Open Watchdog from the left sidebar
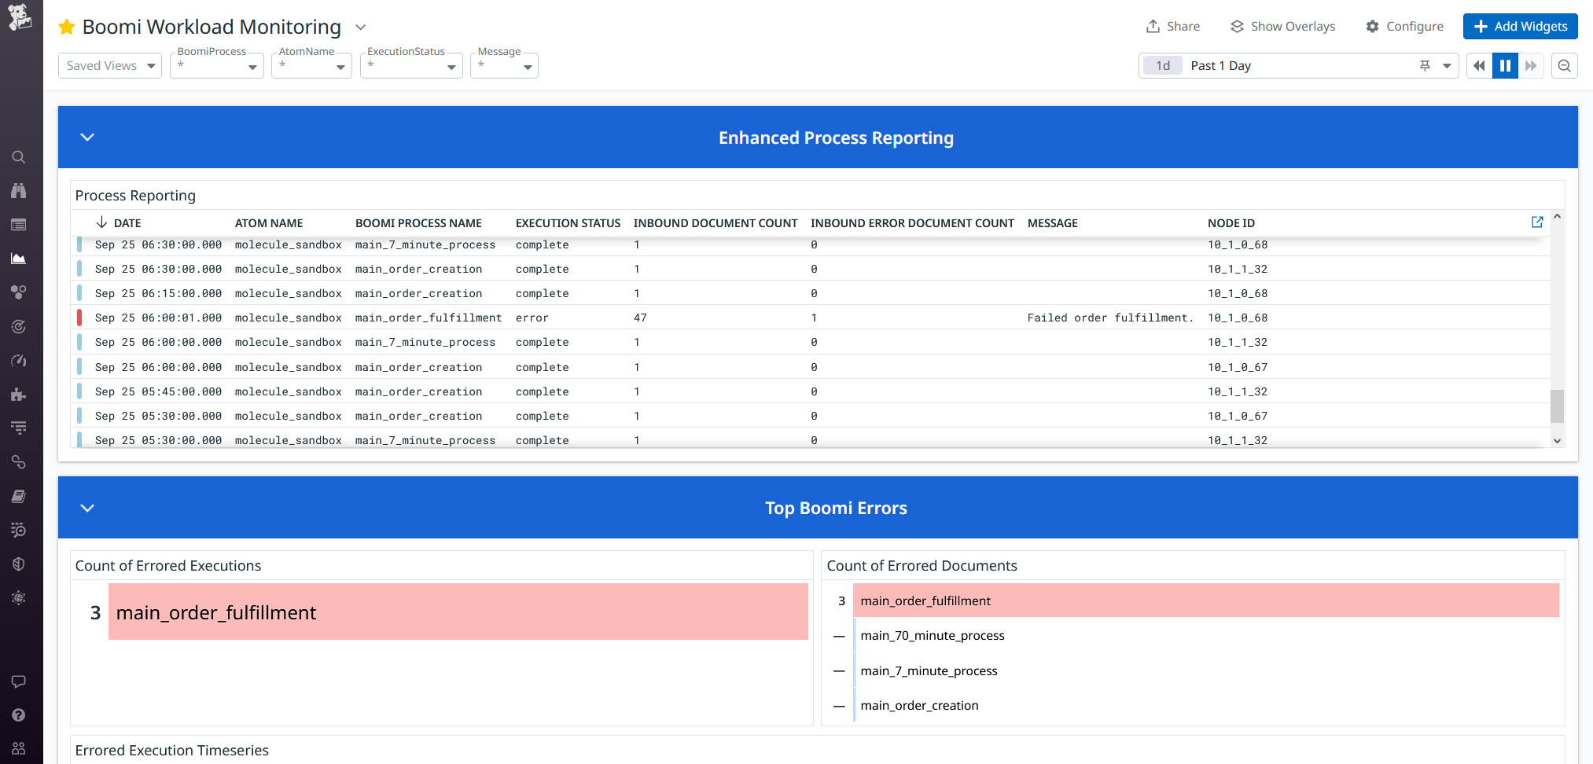The width and height of the screenshot is (1593, 764). click(x=19, y=190)
